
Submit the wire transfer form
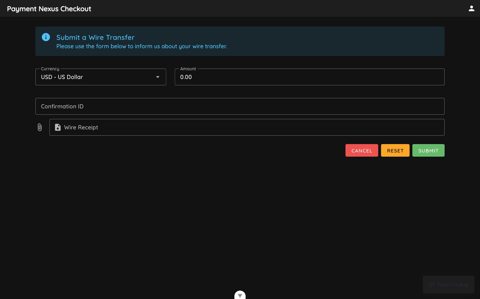pos(428,150)
